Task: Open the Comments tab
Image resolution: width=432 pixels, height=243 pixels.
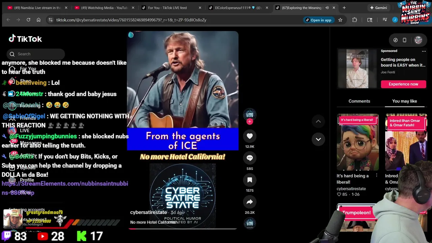Action: point(359,101)
